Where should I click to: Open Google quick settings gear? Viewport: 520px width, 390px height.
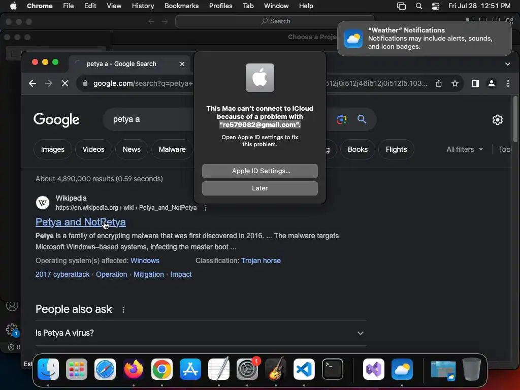[x=498, y=120]
